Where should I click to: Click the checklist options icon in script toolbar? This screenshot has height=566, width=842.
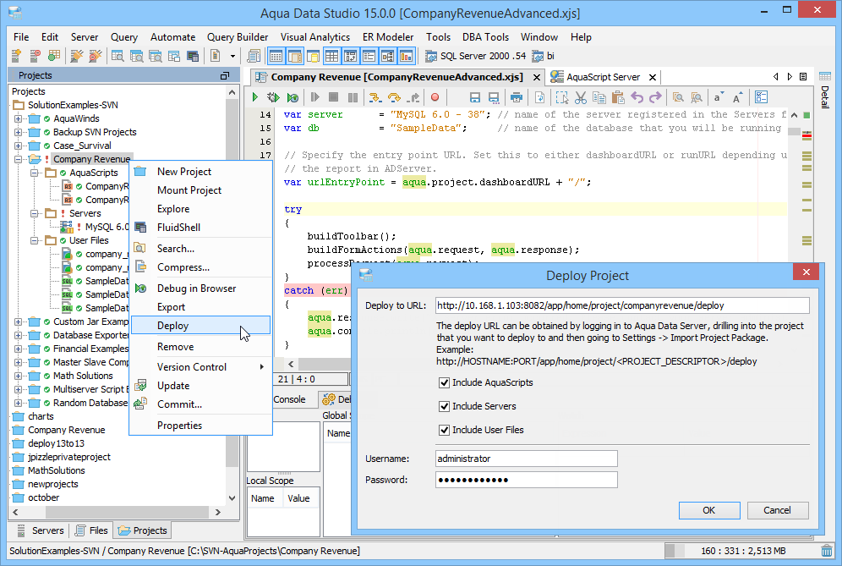762,97
